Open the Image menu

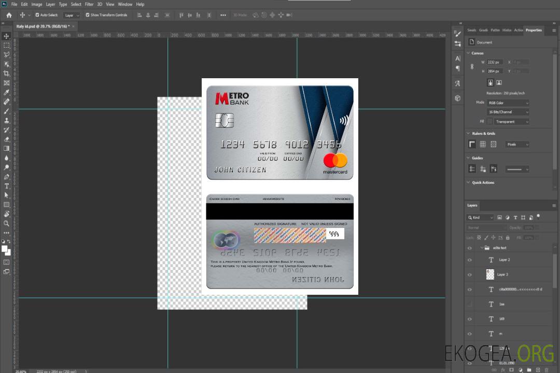(x=36, y=4)
